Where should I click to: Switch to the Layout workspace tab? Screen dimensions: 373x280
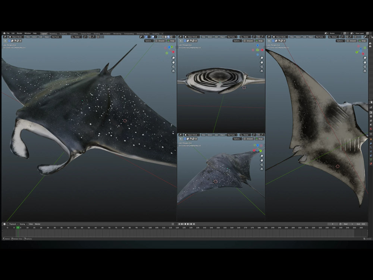pyautogui.click(x=44, y=34)
